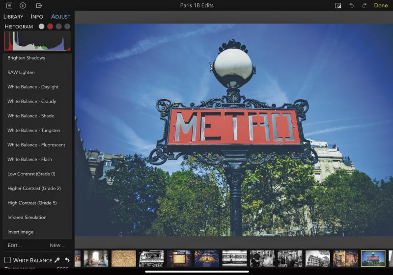Click the Histogram section header
Screen dimensions: 393x275
[19, 27]
